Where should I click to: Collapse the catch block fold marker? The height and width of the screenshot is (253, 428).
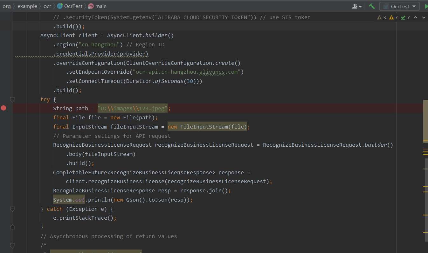coord(12,209)
